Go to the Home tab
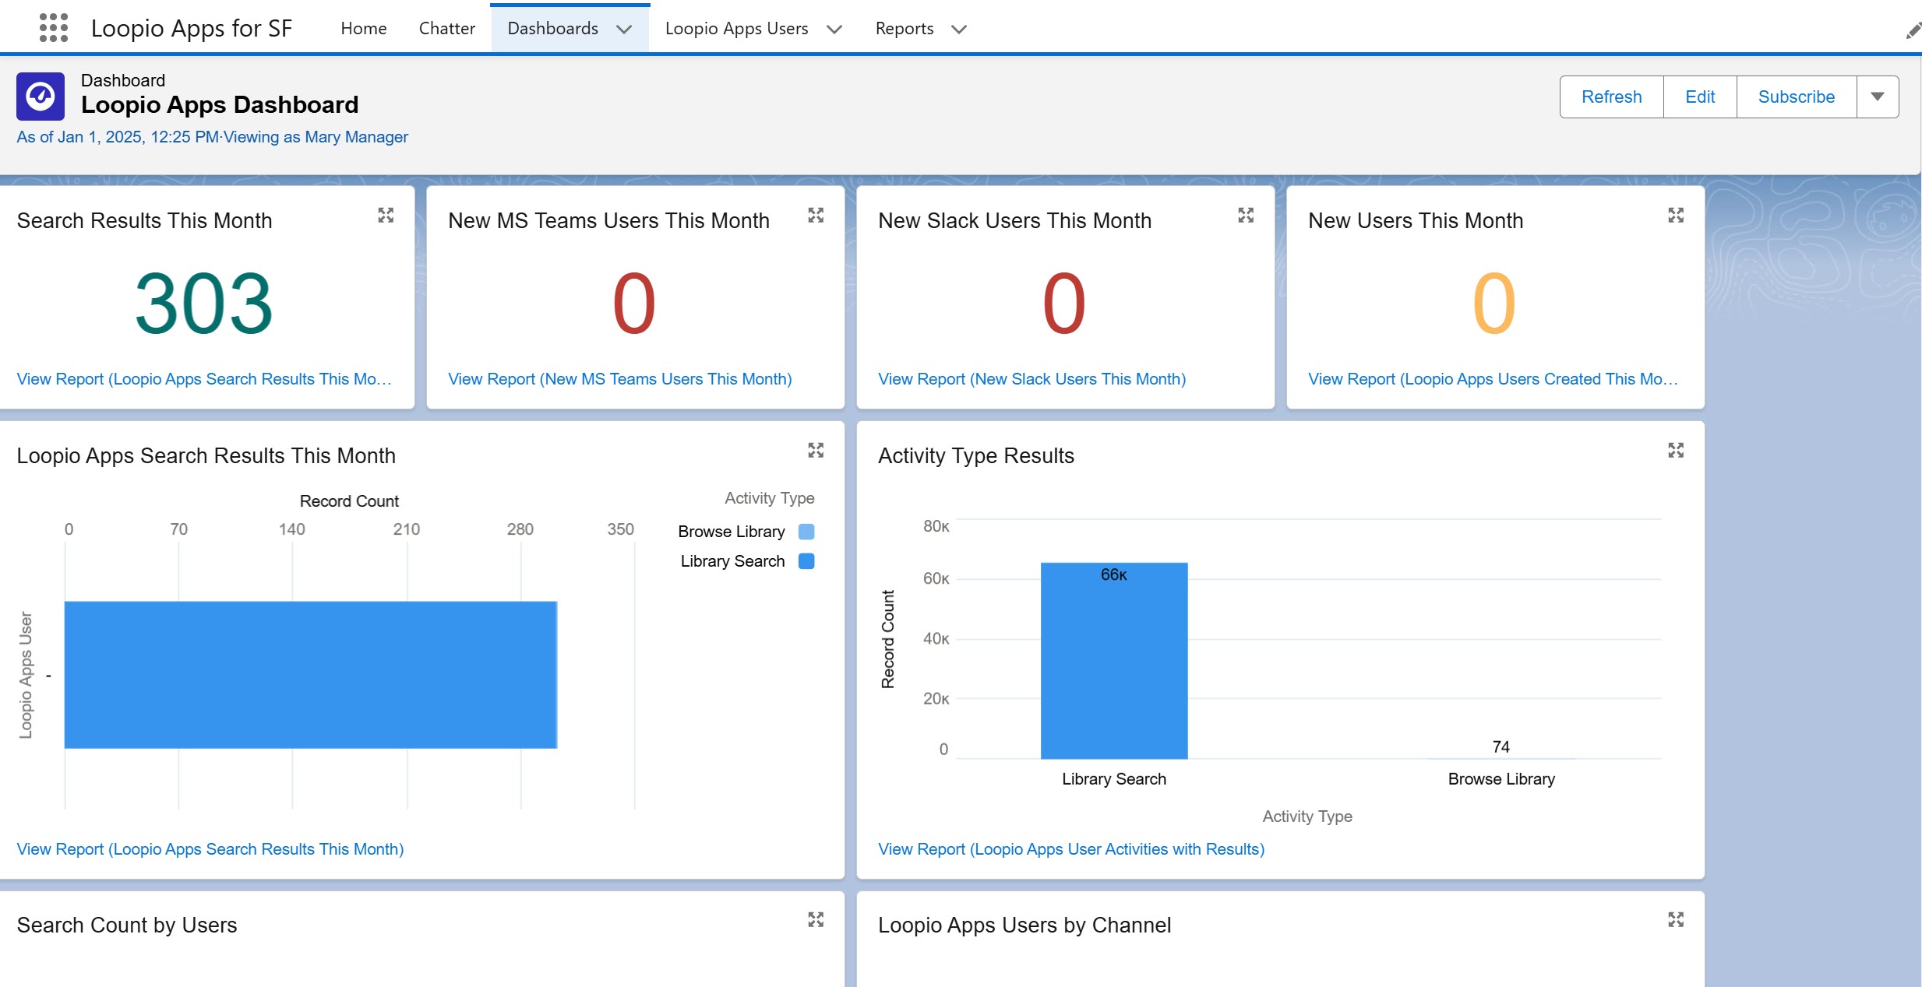The image size is (1922, 987). point(364,29)
